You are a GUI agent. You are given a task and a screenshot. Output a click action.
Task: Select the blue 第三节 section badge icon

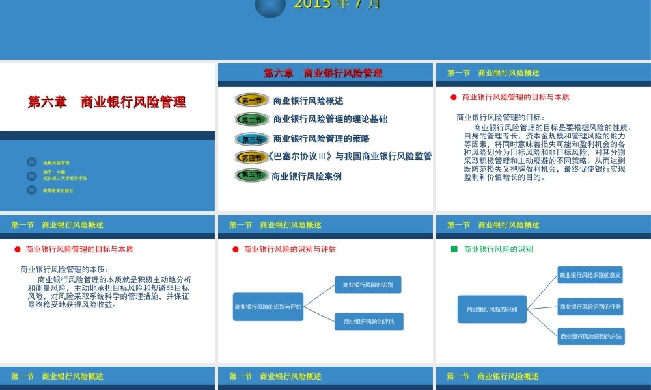[x=250, y=138]
